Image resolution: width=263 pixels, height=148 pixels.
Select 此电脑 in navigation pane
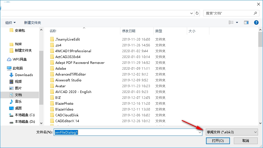(x=18, y=68)
